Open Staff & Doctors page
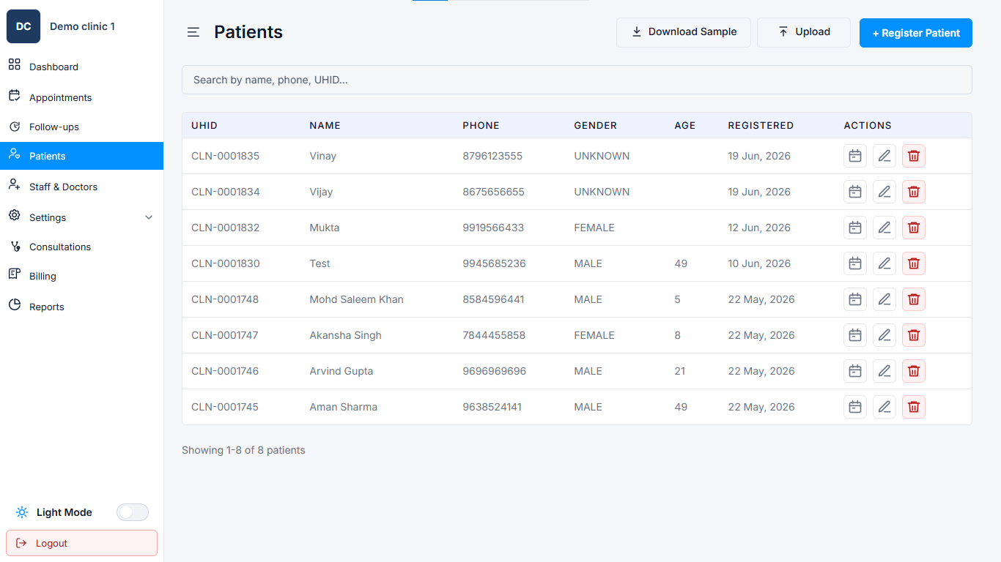 (81, 187)
